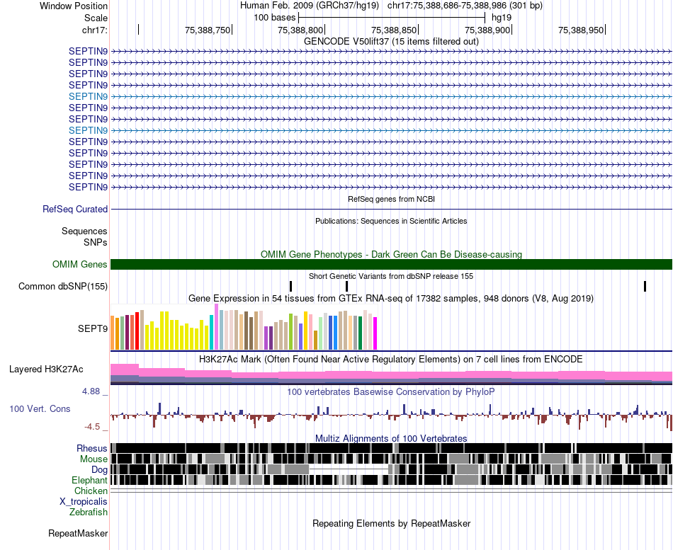The image size is (673, 550).
Task: Click the upper light-blue SEPTIN9 label
Action: [x=88, y=96]
